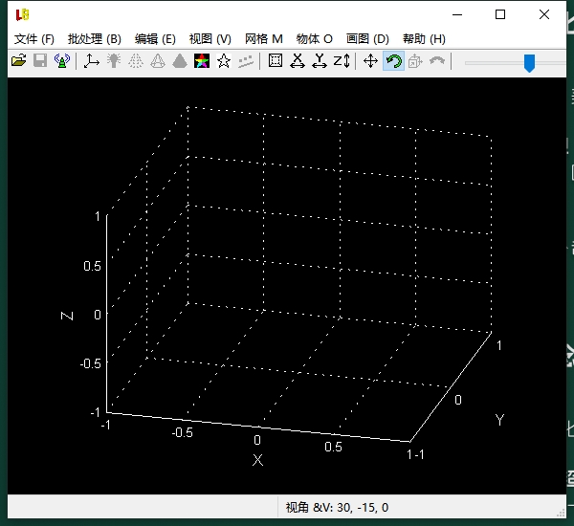Open the 网格 M menu
Image resolution: width=574 pixels, height=526 pixels.
click(264, 39)
